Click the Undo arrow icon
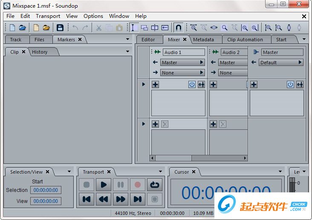Viewport: 312px width, 220px height. [75, 28]
